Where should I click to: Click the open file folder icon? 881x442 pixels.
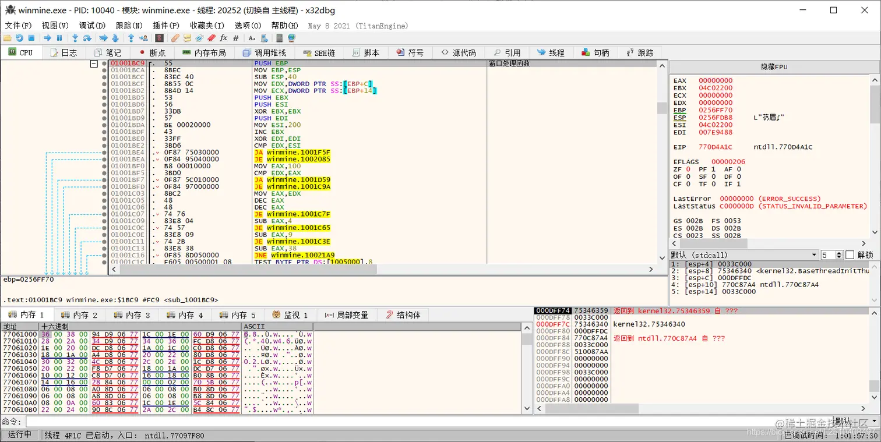(x=7, y=38)
